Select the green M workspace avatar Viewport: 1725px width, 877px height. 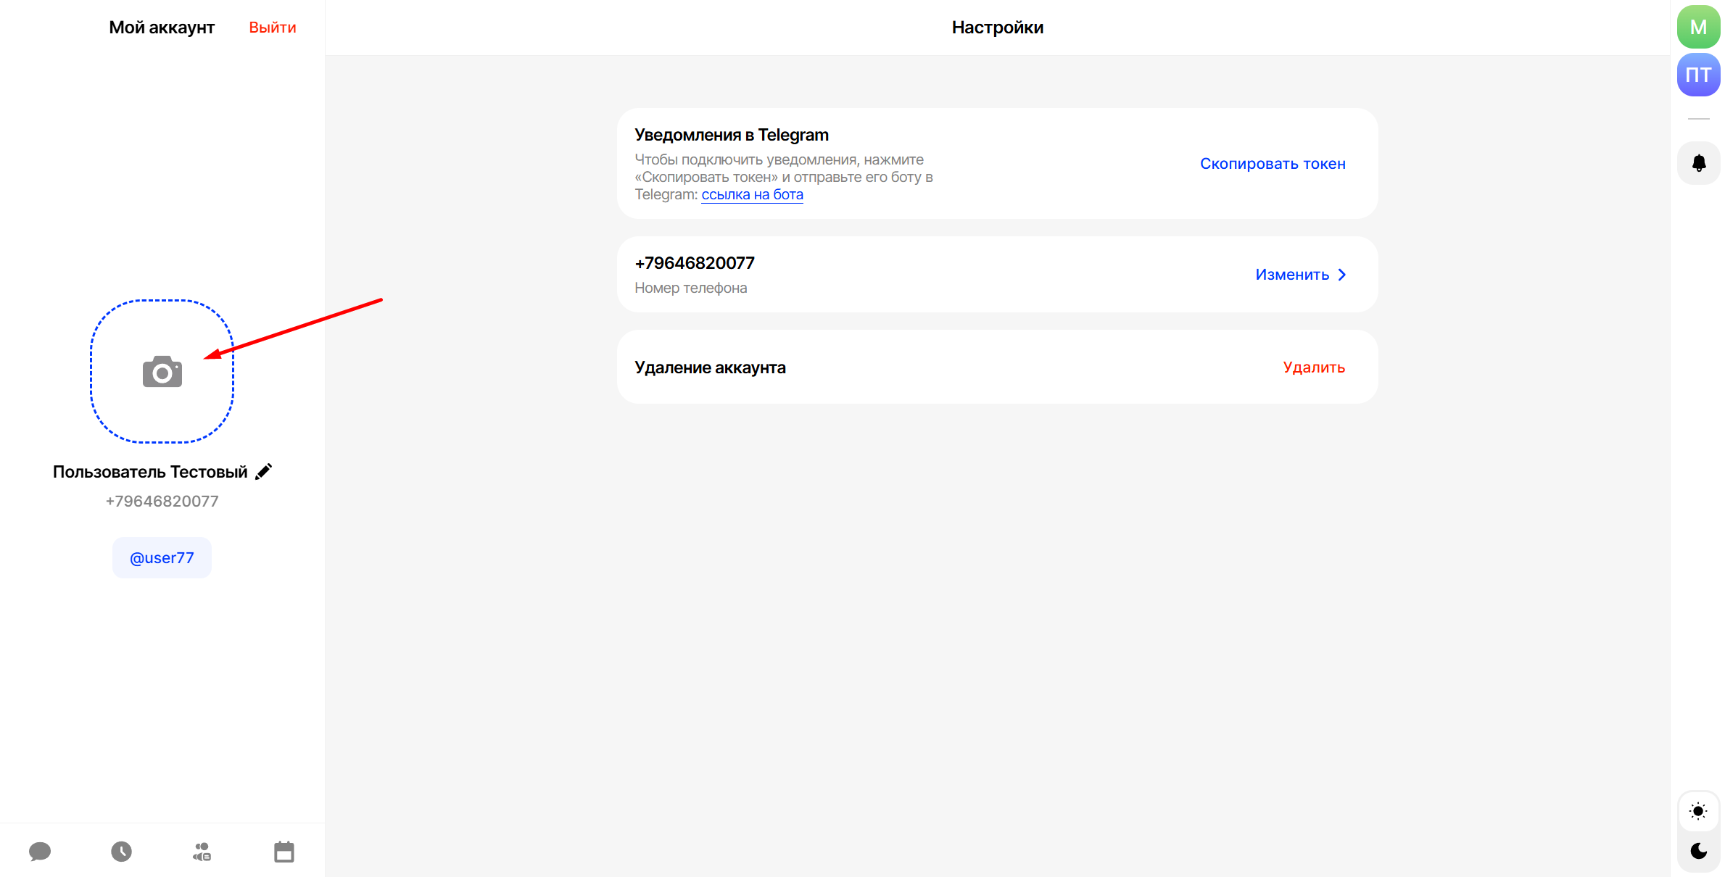[x=1698, y=28]
